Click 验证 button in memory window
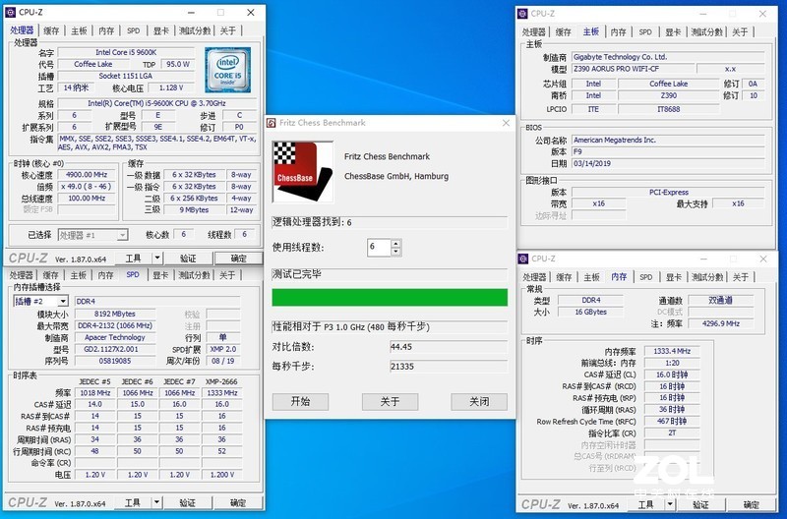 click(700, 504)
